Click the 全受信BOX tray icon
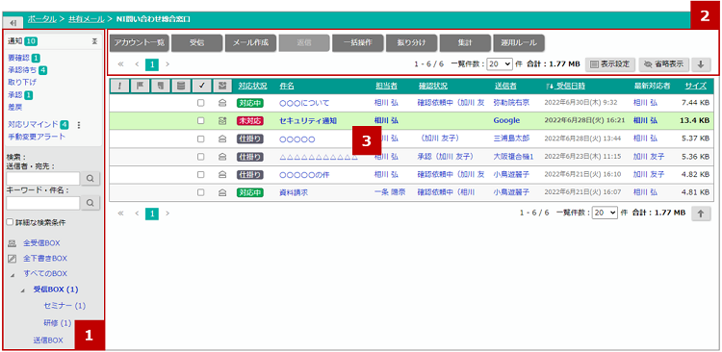Screen dimensions: 722x352 [x=13, y=243]
